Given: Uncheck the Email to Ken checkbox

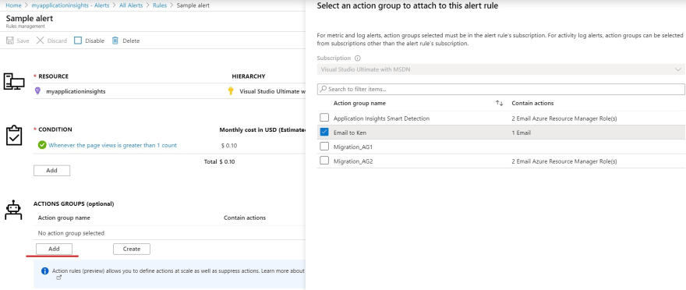Looking at the screenshot, I should (324, 133).
